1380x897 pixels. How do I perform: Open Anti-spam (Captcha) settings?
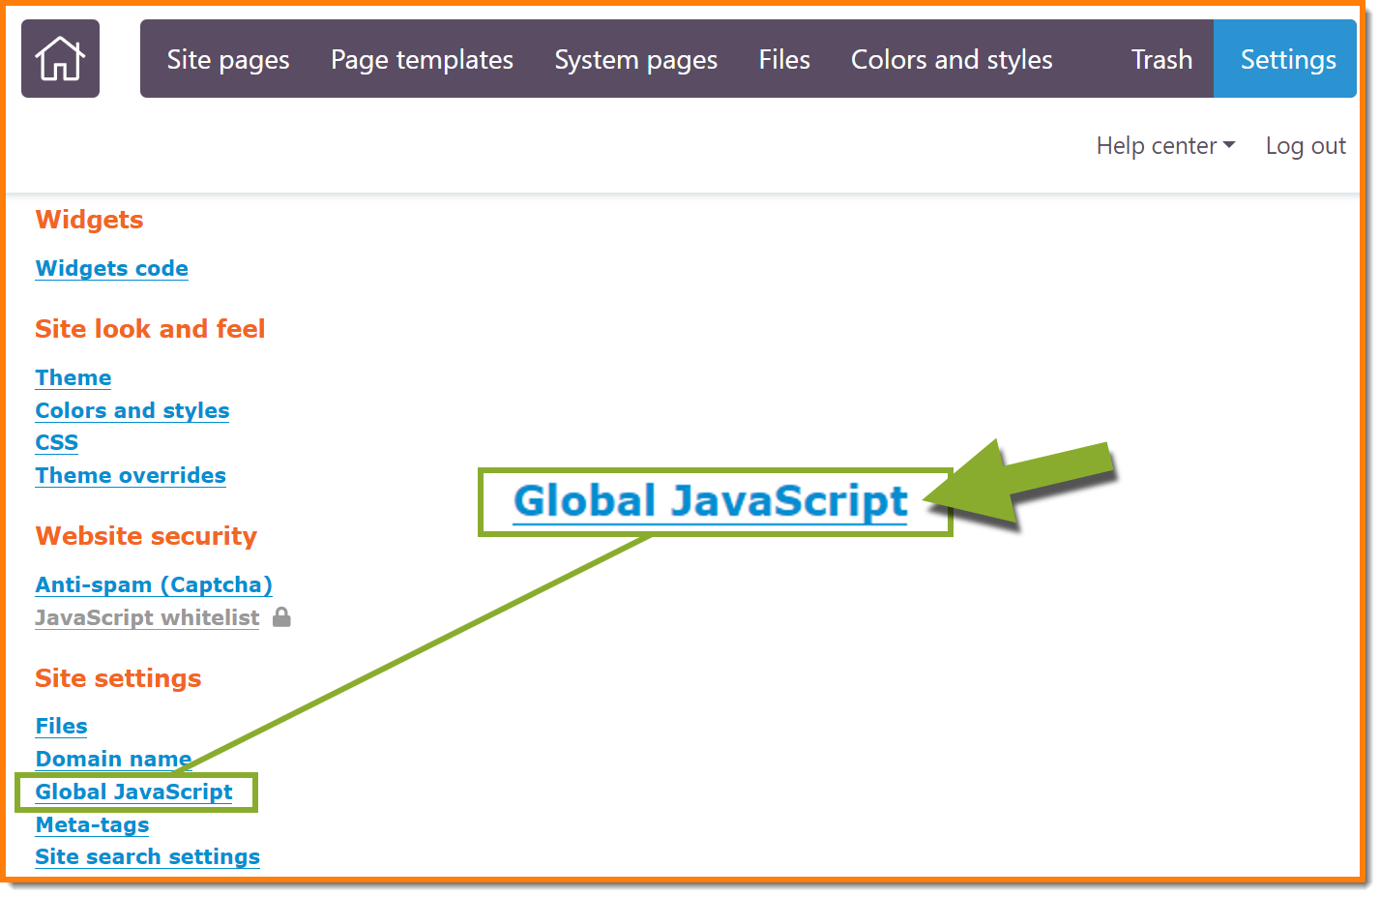[x=154, y=584]
